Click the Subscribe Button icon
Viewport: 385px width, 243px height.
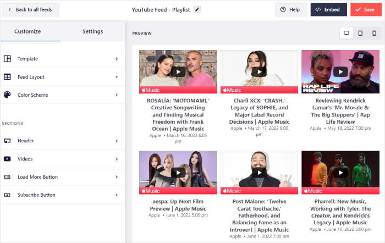click(x=7, y=195)
